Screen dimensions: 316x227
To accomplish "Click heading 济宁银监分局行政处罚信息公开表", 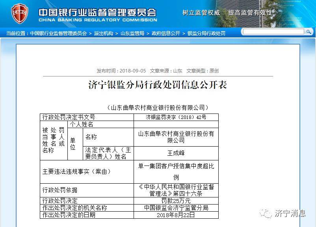I will click(158, 85).
